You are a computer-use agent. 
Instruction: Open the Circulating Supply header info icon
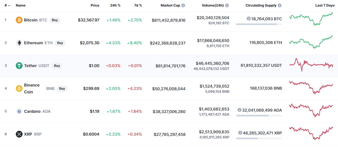(x=280, y=5)
